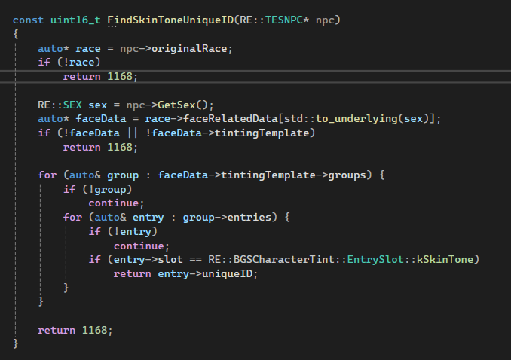This screenshot has height=360, width=511.
Task: Click 'return entry->uniqueID;' statement
Action: (185, 274)
